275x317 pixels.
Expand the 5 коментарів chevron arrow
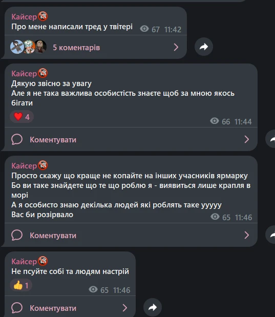point(176,47)
